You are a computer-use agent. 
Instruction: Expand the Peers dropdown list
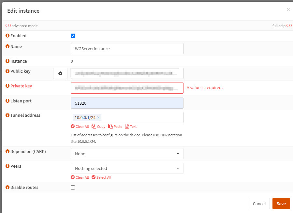coord(127,168)
